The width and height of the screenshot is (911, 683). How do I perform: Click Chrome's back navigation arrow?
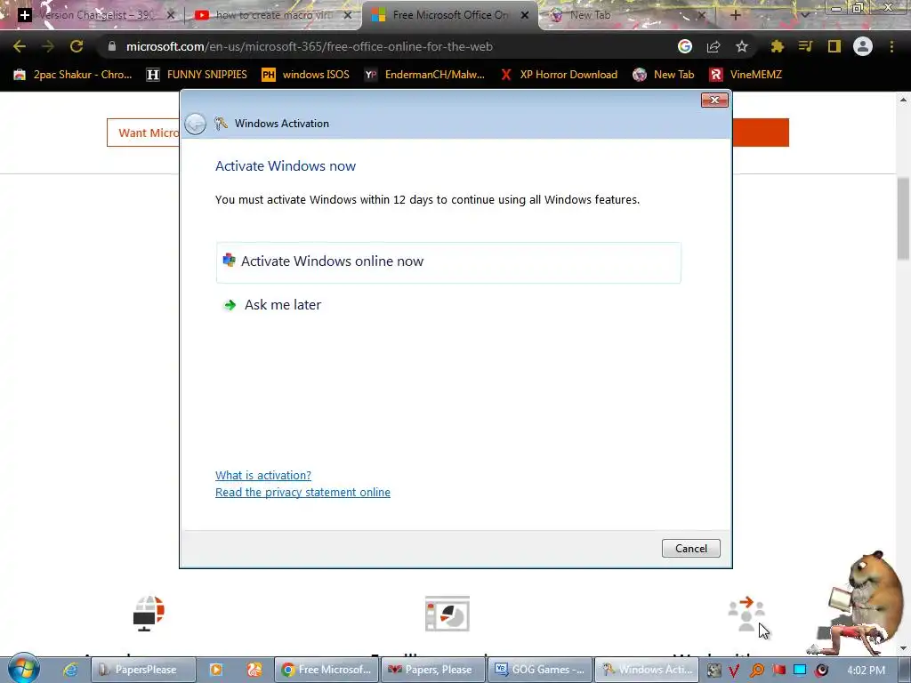[20, 46]
